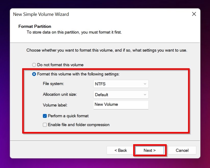The image size is (210, 168).
Task: Proceed with the Next button
Action: pos(150,150)
